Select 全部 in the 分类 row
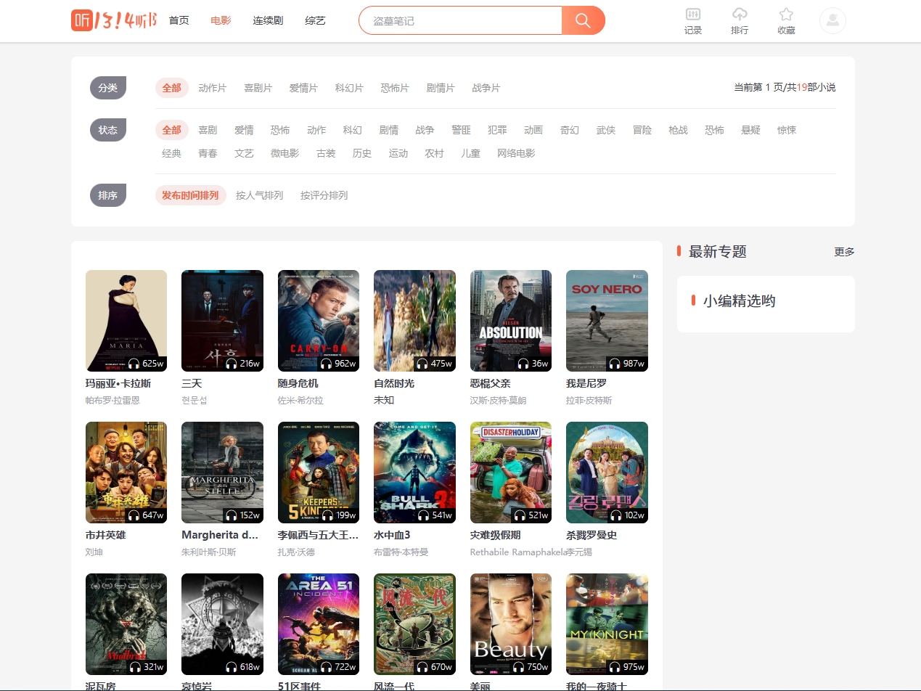 171,88
